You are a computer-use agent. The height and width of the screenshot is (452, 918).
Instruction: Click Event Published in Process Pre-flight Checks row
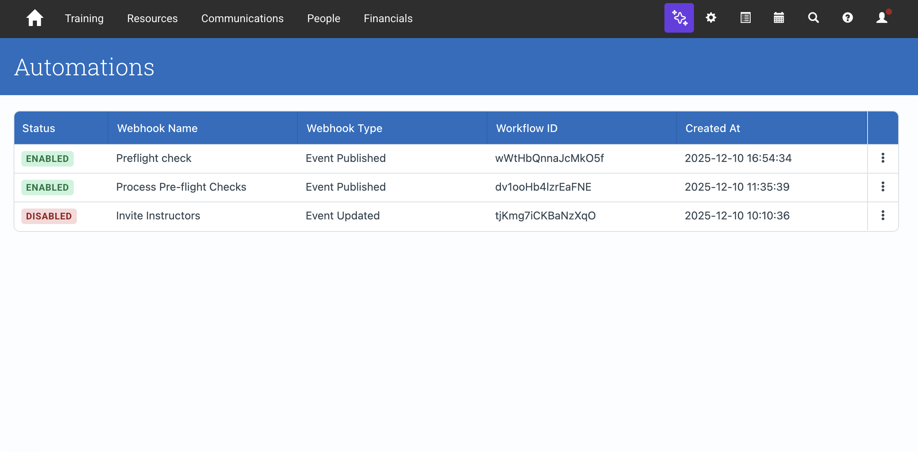[346, 187]
